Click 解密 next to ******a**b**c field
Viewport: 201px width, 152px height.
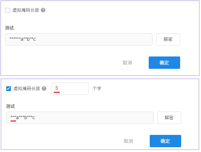coord(168,39)
